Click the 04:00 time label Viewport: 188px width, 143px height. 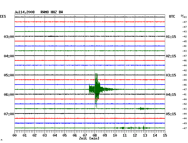point(9,56)
